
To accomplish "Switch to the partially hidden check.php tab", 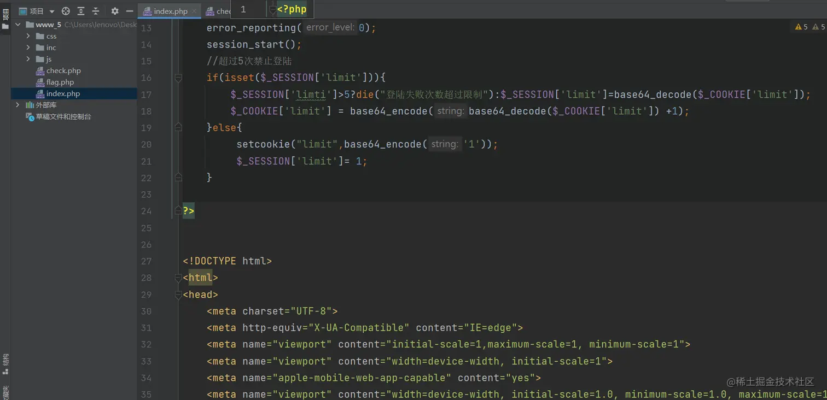I will pos(217,11).
